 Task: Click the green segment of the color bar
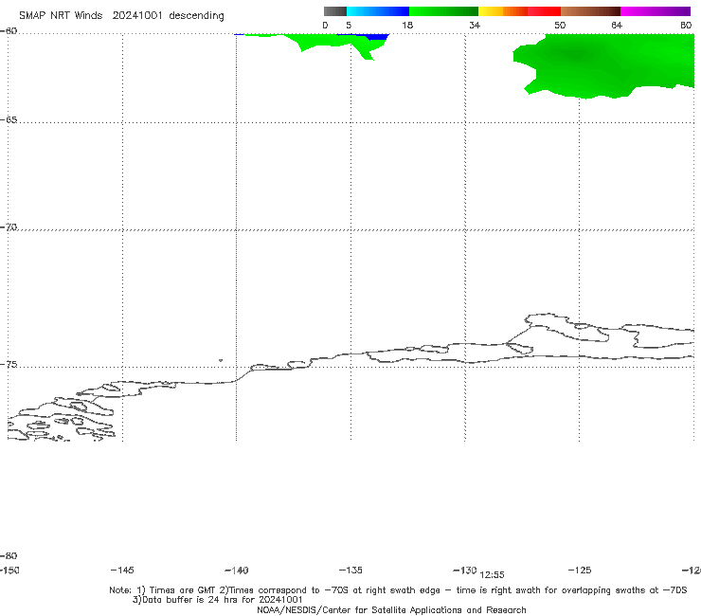tap(443, 11)
